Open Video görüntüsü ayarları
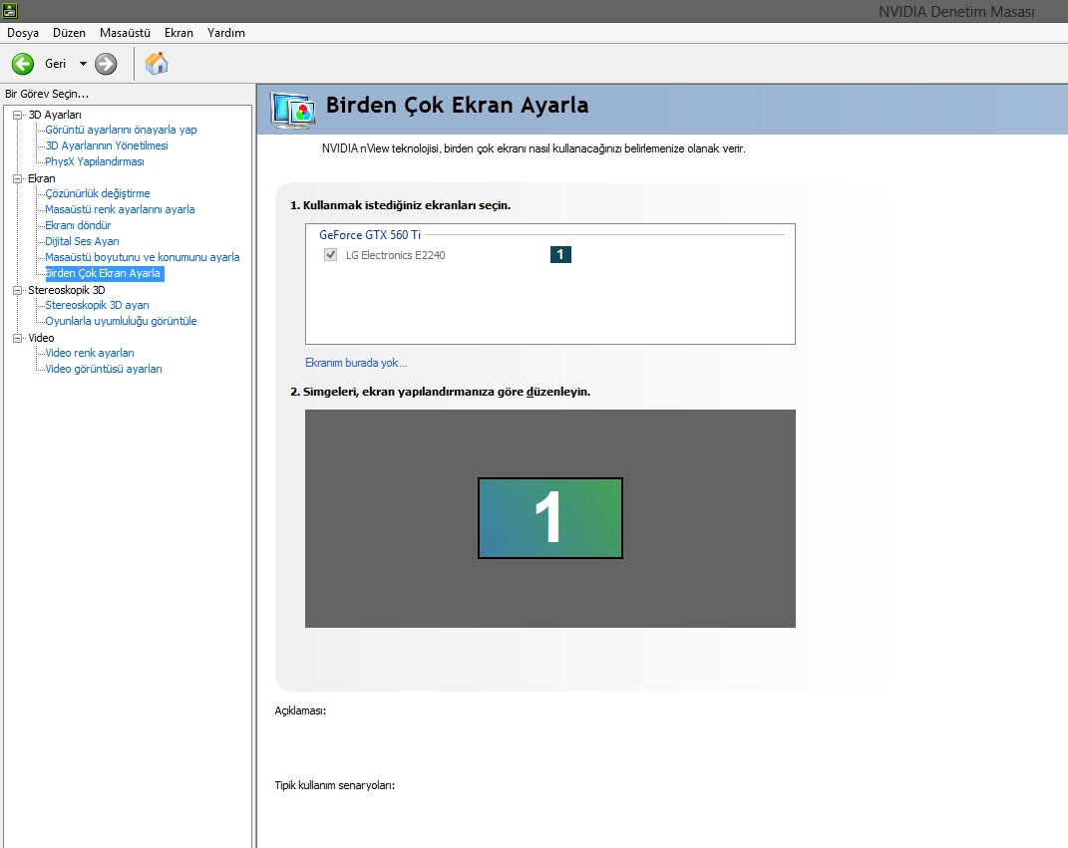This screenshot has width=1068, height=848. tap(104, 369)
